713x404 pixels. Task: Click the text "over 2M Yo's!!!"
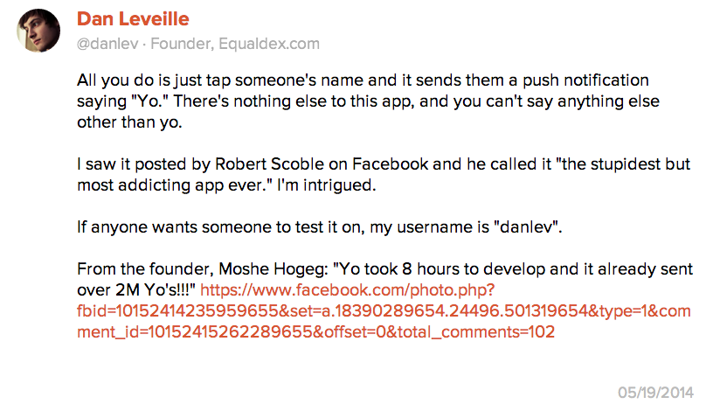pyautogui.click(x=136, y=290)
